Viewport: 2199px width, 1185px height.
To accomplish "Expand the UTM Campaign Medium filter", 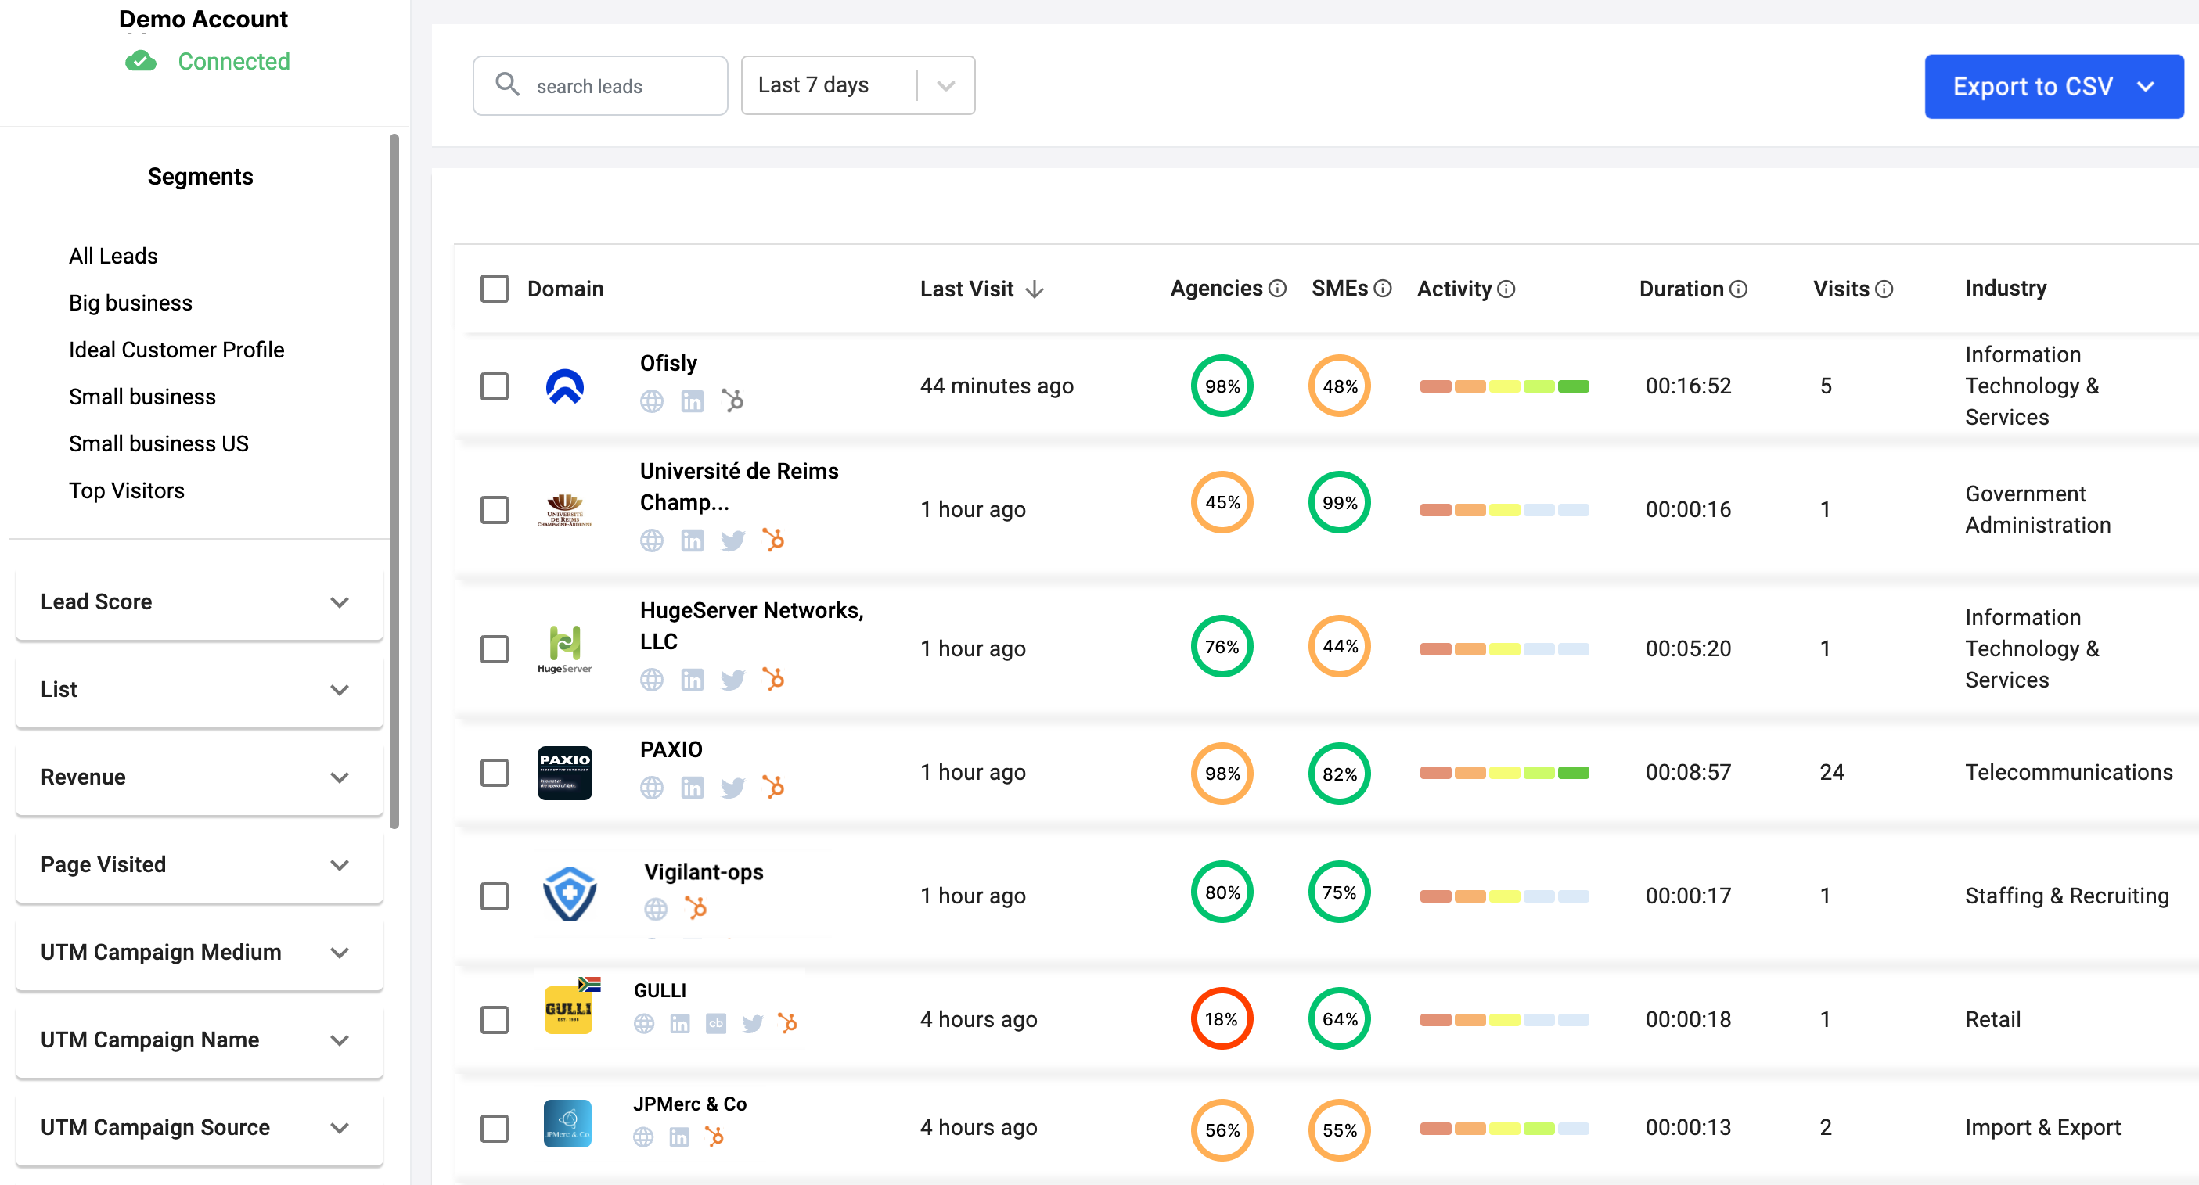I will click(199, 953).
